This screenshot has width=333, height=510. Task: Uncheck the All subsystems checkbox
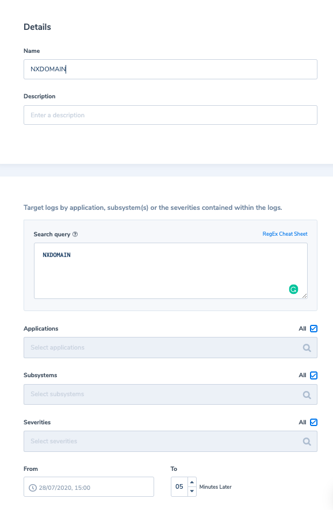point(313,375)
